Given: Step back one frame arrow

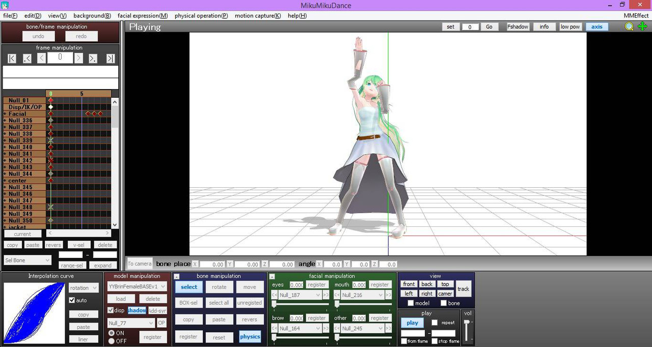Looking at the screenshot, I should 41,59.
